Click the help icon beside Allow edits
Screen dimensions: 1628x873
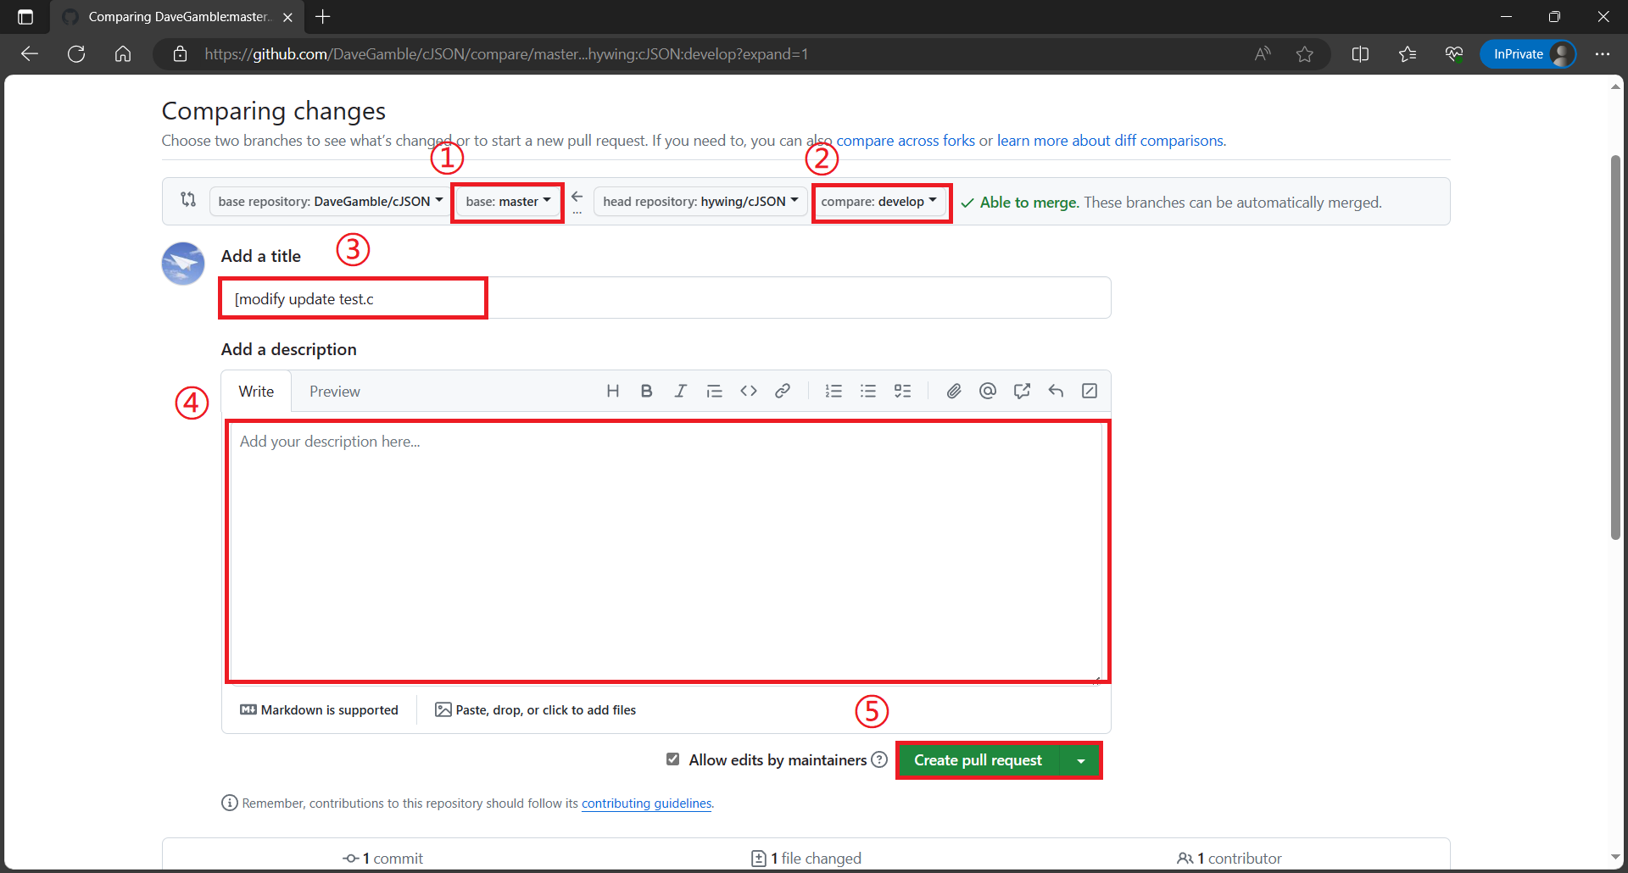click(x=879, y=759)
